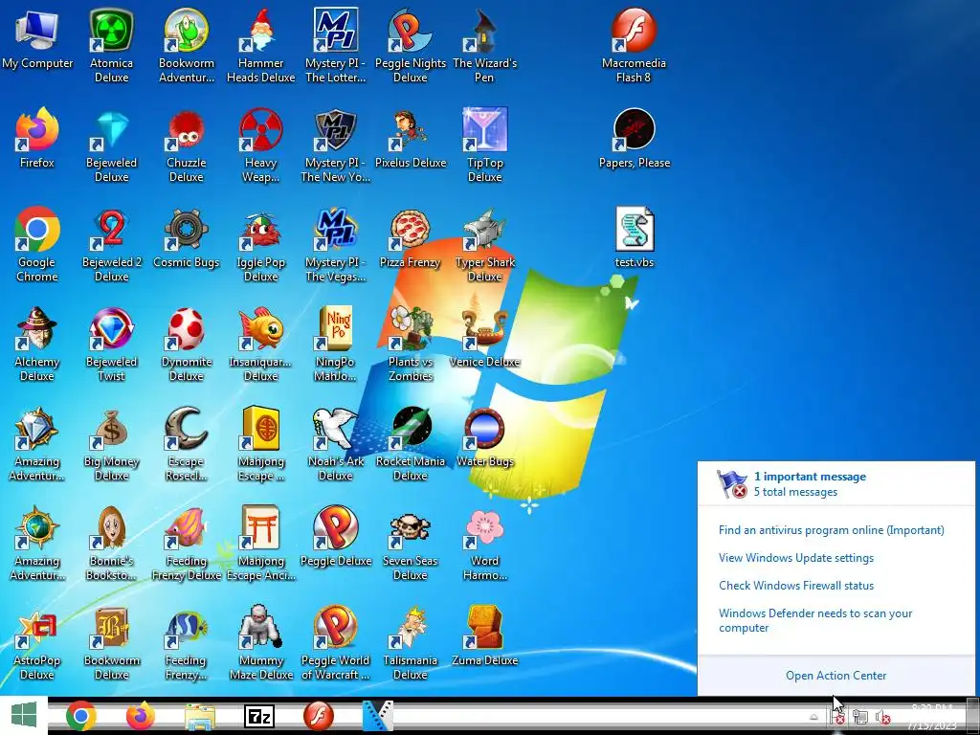
Task: Click the Talismania Deluxe icon
Action: (410, 627)
